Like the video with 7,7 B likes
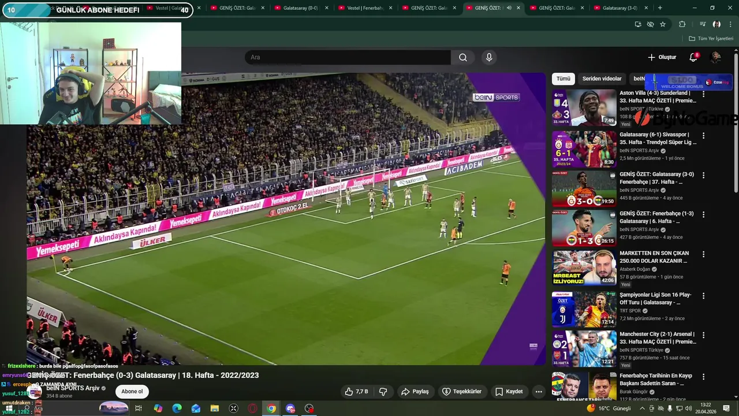 (356, 391)
